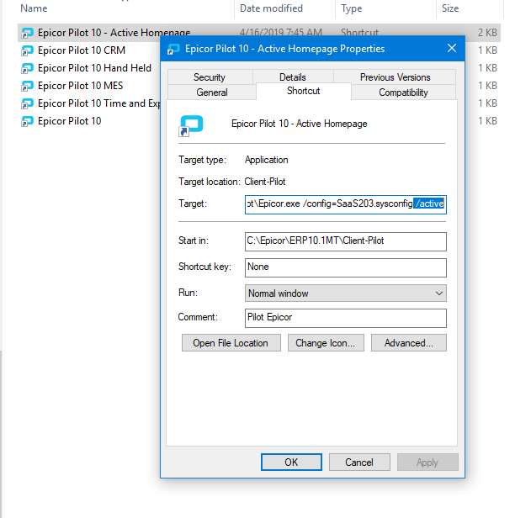Screen dimensions: 531x518
Task: Click Cancel to discard changes
Action: (x=359, y=462)
